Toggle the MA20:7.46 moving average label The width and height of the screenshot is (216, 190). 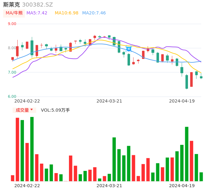94,13
